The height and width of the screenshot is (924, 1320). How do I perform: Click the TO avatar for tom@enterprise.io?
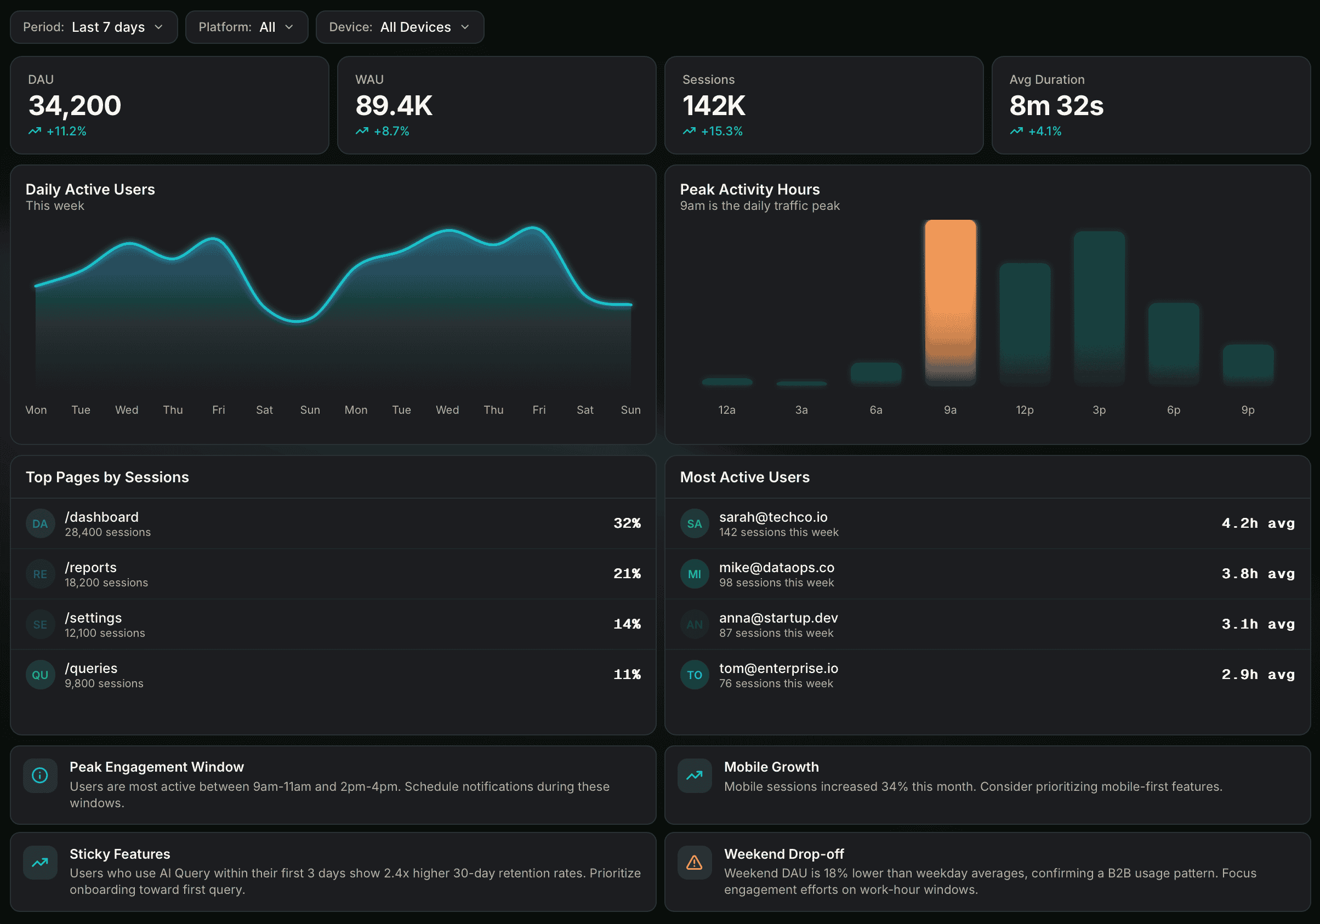point(694,675)
